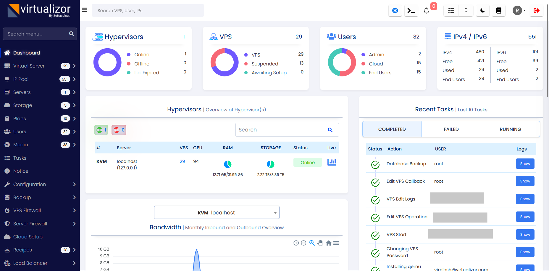Select the chart pan hand tool
The height and width of the screenshot is (271, 549).
(x=320, y=243)
